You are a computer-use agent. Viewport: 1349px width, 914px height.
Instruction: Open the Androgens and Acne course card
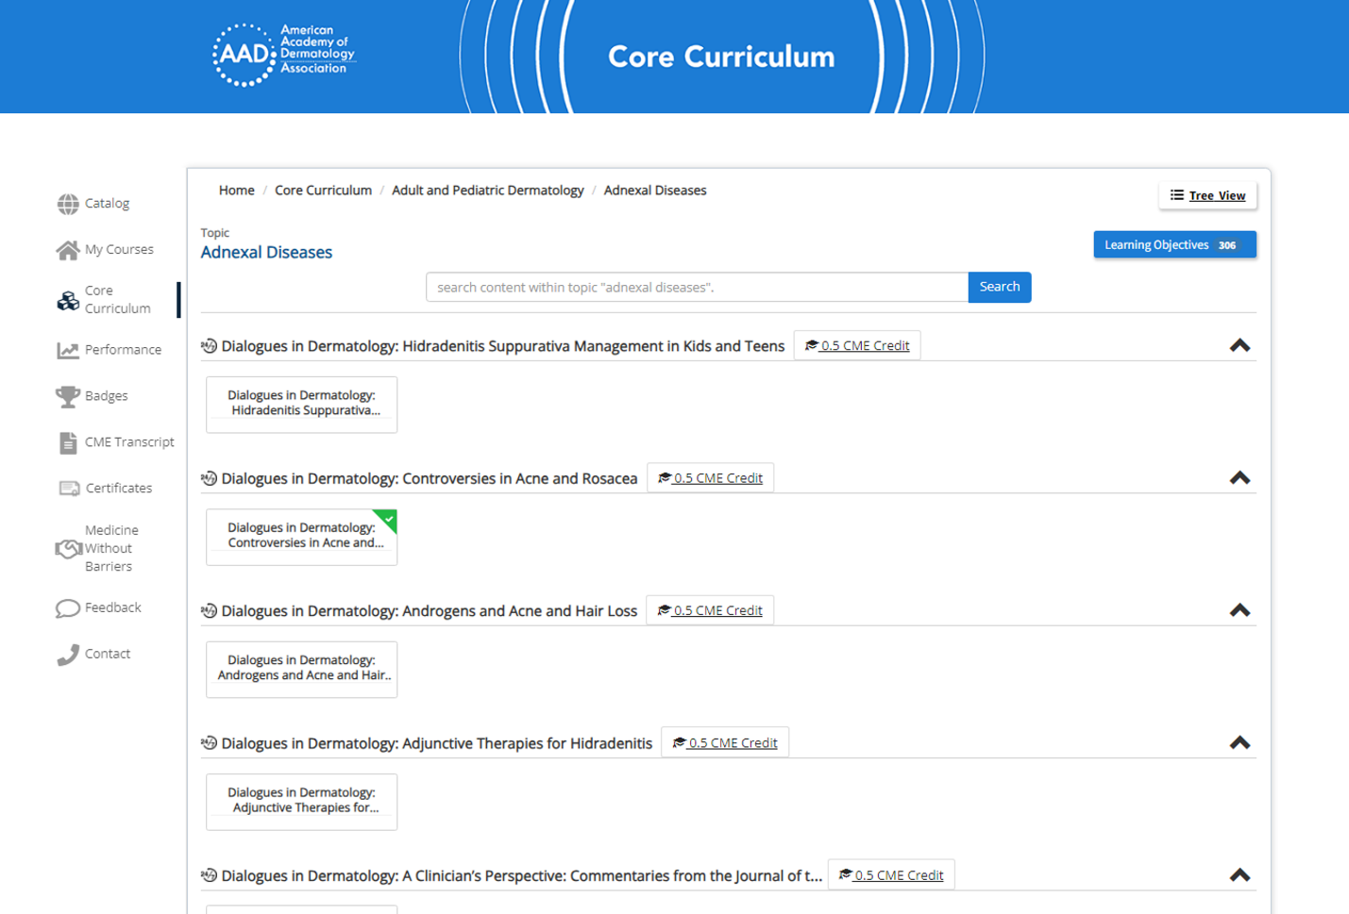(302, 670)
